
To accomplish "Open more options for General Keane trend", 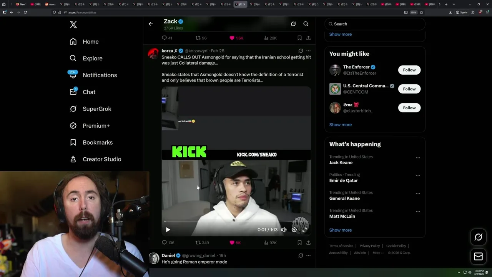I will (418, 194).
